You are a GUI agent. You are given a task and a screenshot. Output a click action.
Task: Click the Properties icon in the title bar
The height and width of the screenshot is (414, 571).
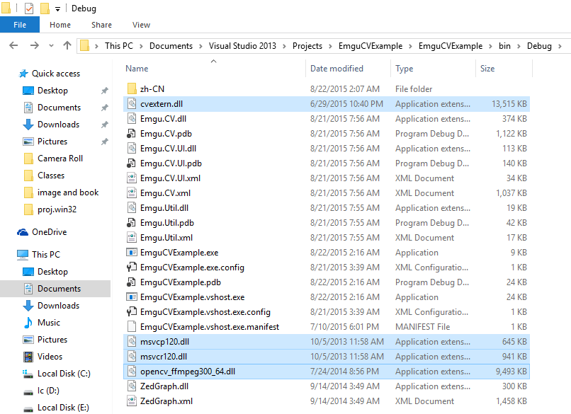[29, 8]
